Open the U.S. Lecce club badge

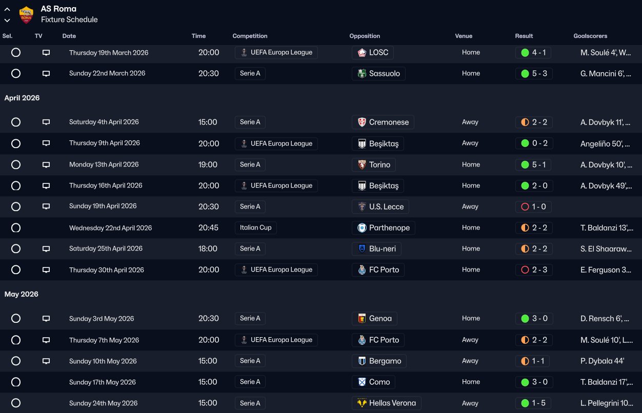pos(362,206)
